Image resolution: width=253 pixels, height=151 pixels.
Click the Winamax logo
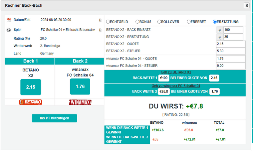point(80,102)
